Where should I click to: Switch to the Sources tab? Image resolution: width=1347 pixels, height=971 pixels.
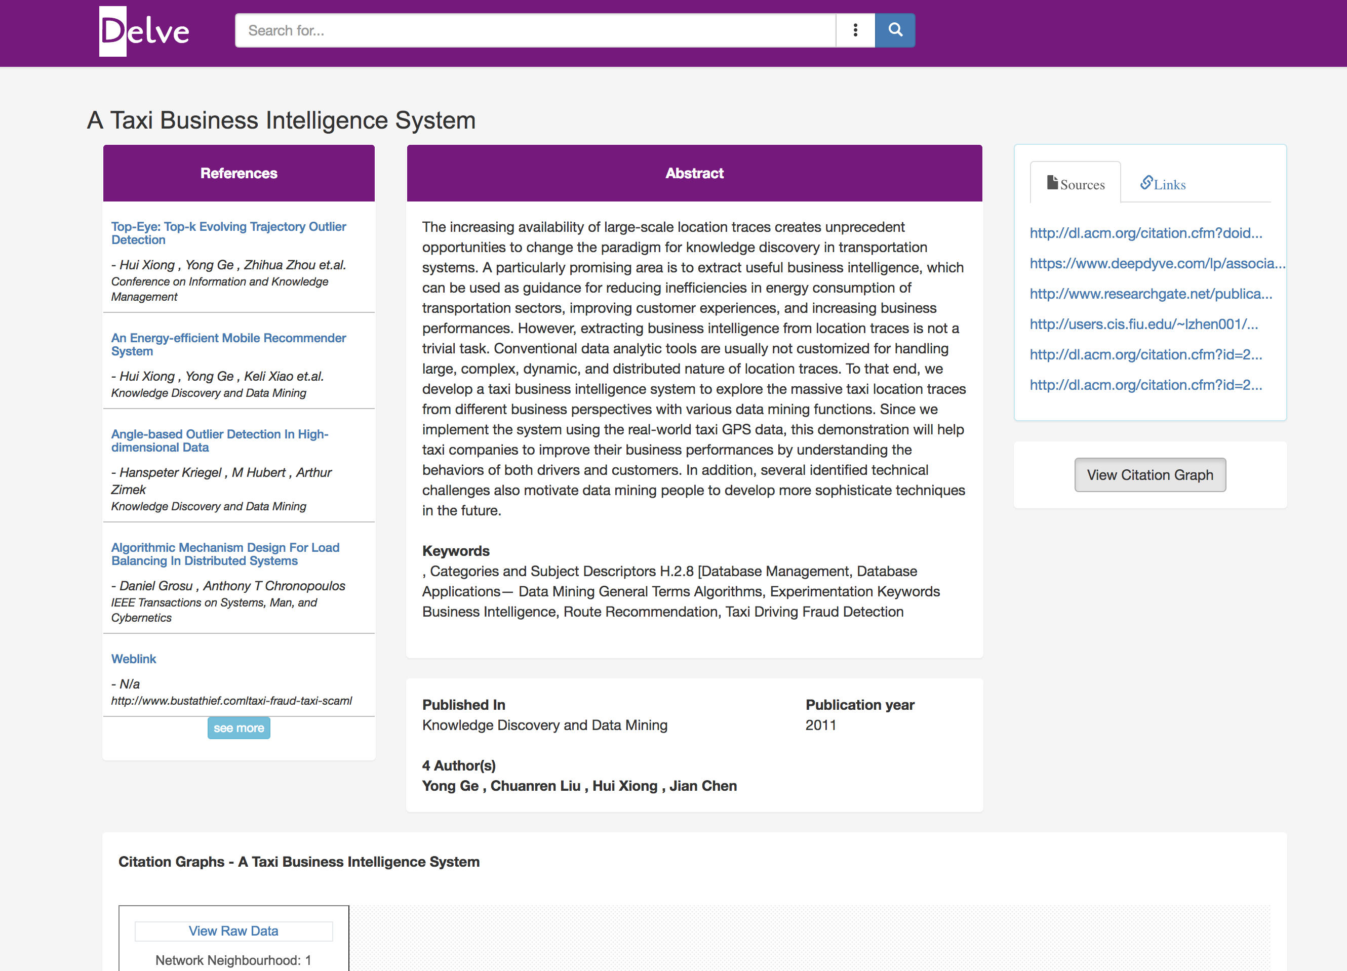click(1076, 183)
